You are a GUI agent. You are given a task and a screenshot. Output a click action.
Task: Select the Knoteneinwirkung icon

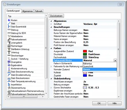coord(9,68)
